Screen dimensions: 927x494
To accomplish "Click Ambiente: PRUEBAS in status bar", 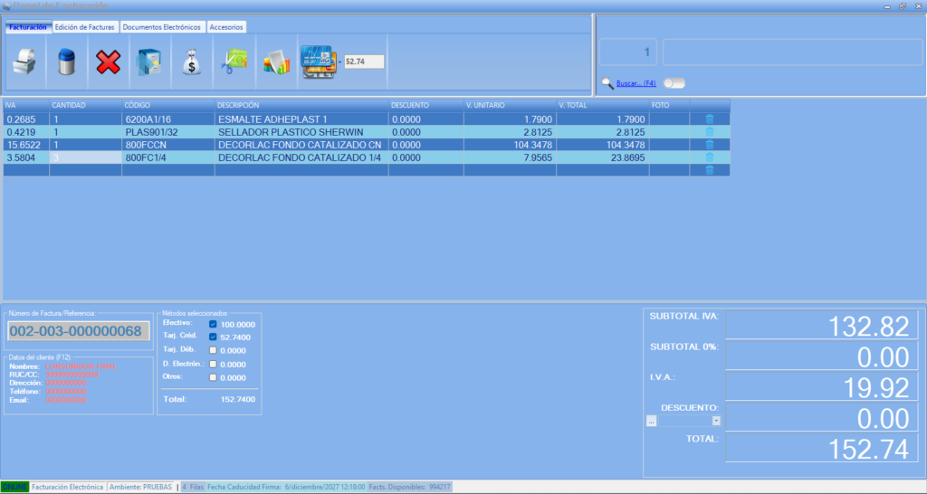I will coord(140,487).
